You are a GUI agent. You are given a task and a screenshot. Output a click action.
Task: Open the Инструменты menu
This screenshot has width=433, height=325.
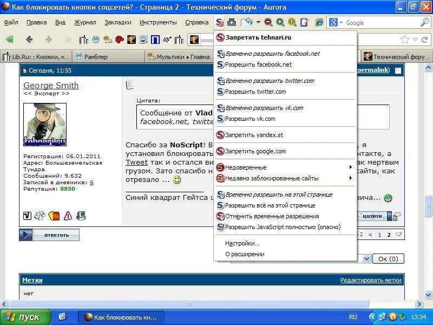click(x=158, y=22)
